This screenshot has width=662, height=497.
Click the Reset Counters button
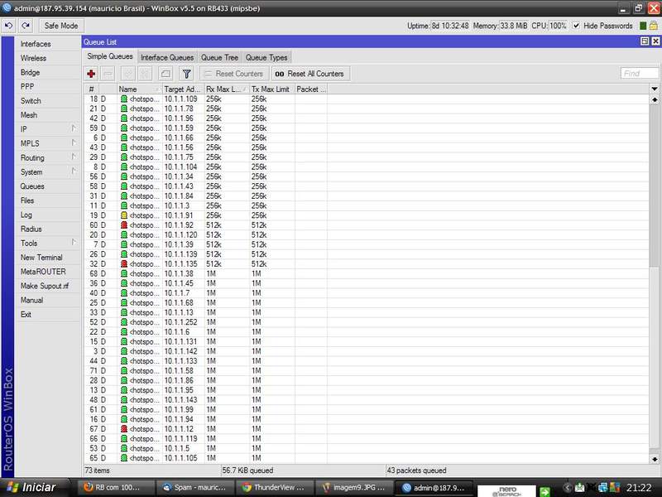click(x=233, y=74)
